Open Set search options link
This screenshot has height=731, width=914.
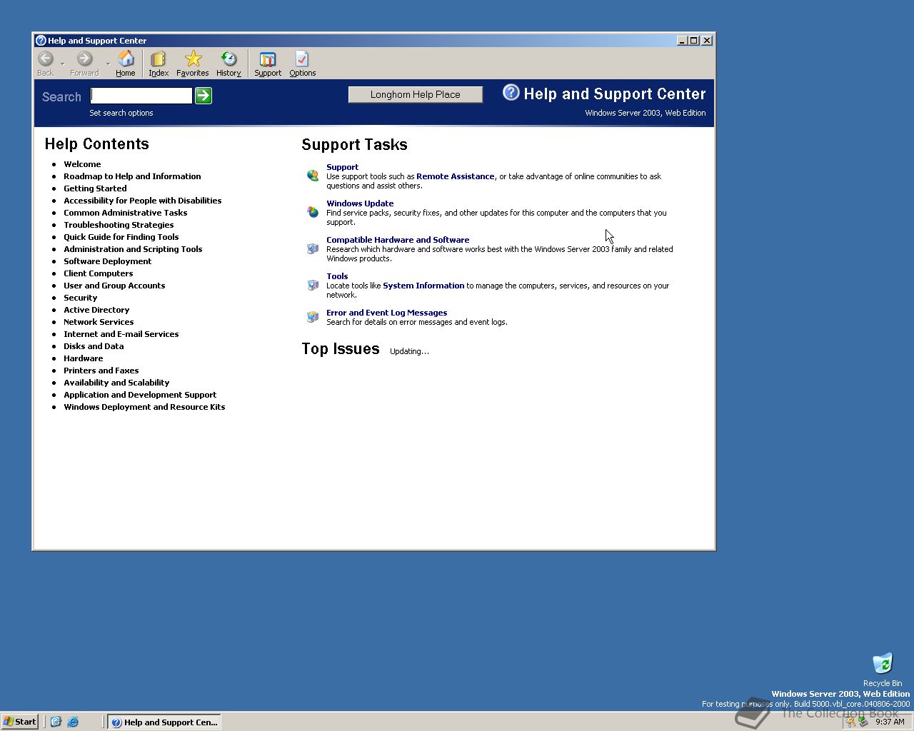121,113
